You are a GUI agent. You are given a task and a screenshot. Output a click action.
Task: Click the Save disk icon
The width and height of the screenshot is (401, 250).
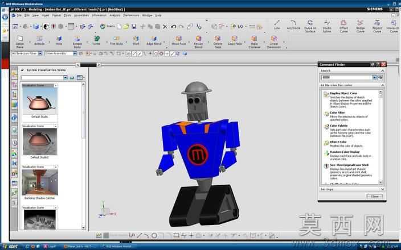[134, 26]
